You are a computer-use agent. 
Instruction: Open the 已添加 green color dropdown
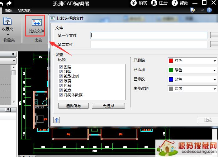(215, 70)
